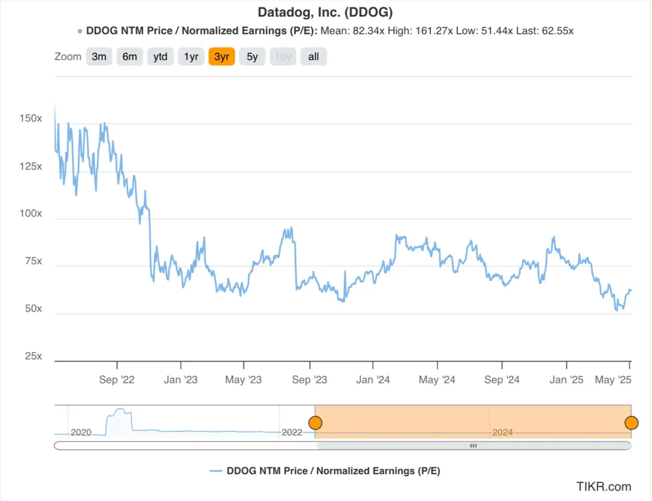The width and height of the screenshot is (652, 501).
Task: Show the full history with all
Action: tap(314, 57)
